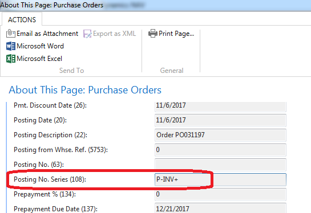Select the Prepayment Due Date (137) label

pos(55,209)
